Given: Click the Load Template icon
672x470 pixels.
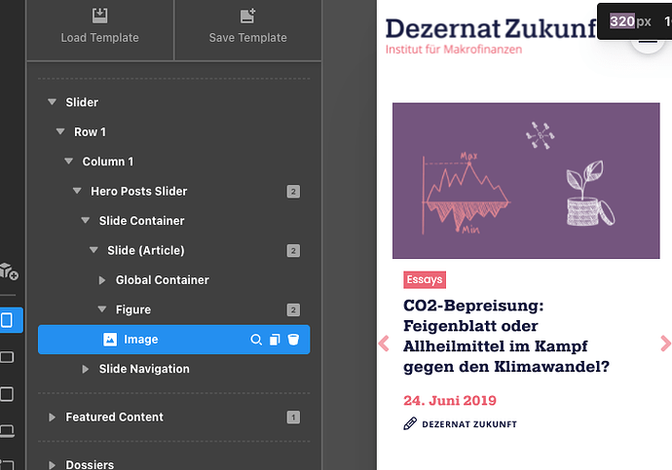Looking at the screenshot, I should coord(100,16).
